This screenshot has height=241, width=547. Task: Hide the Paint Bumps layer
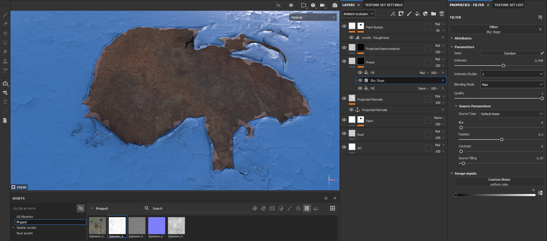[x=344, y=26]
